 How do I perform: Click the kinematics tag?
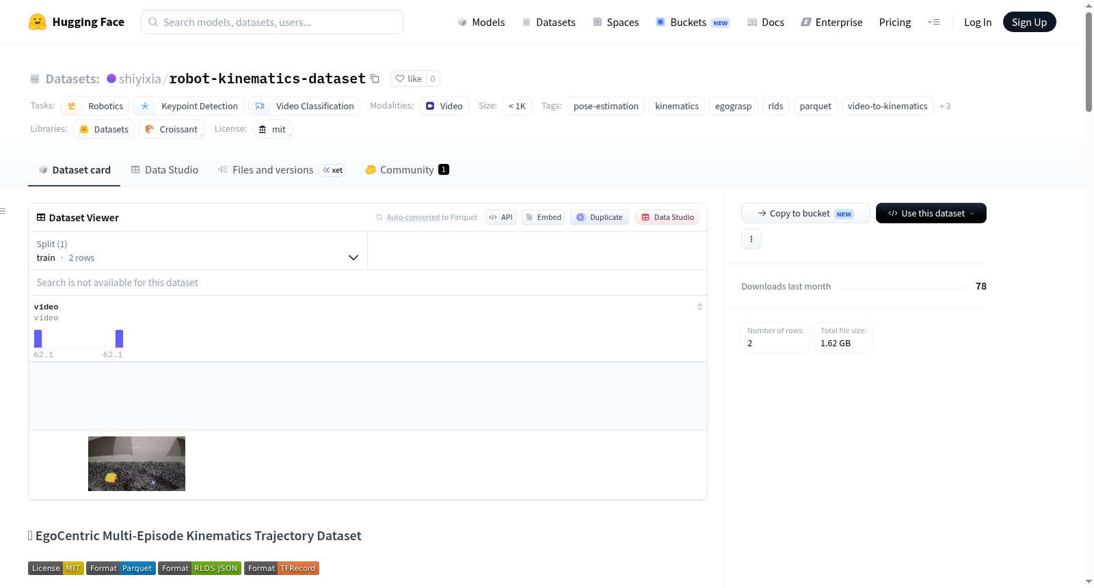click(x=677, y=106)
